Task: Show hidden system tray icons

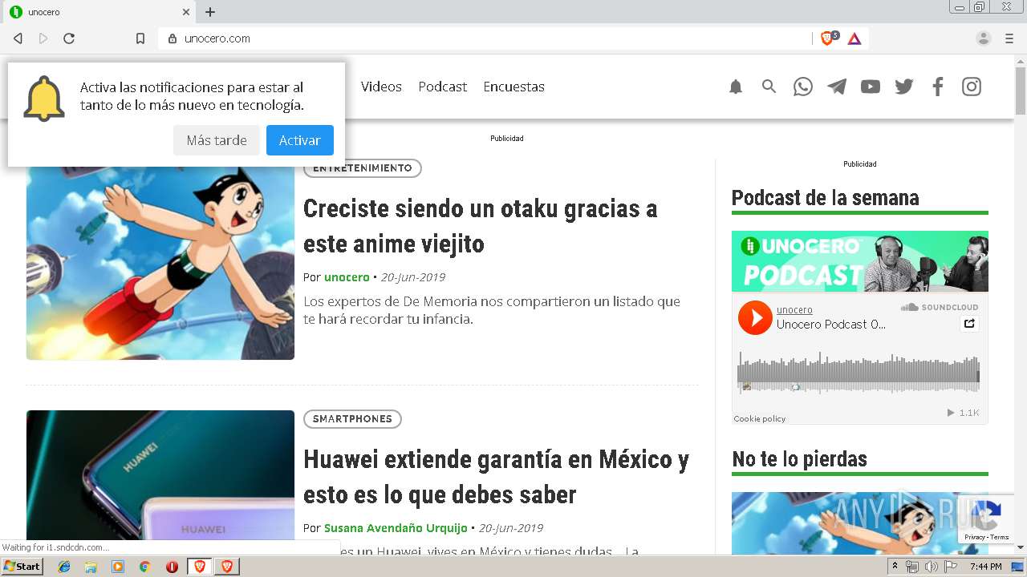Action: pyautogui.click(x=895, y=567)
